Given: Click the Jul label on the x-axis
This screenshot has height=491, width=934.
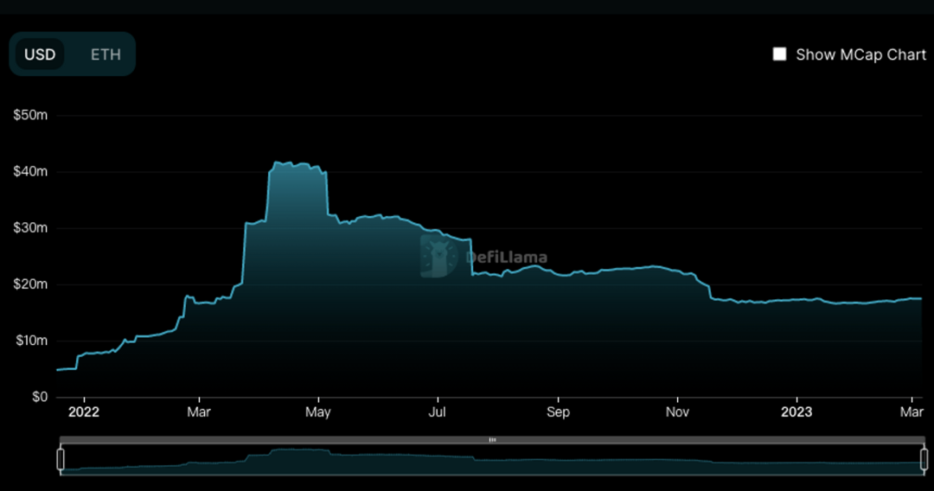Looking at the screenshot, I should [x=438, y=412].
